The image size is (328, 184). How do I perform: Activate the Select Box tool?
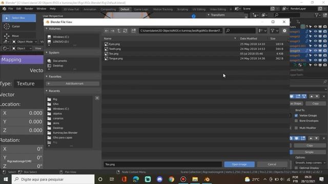(x=19, y=18)
